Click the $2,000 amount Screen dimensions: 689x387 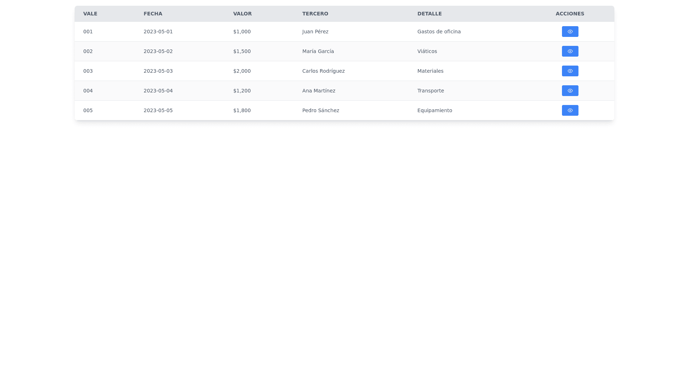click(242, 71)
